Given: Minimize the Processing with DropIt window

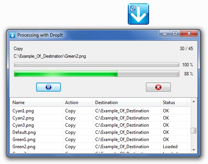Looking at the screenshot, I should (x=165, y=34).
